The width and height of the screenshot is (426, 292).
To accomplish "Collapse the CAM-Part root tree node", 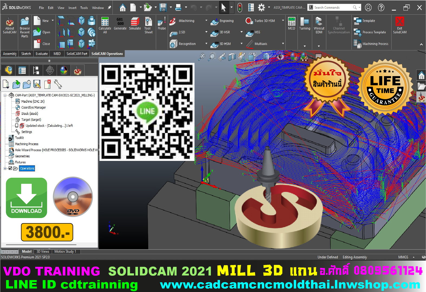I will [x=5, y=95].
